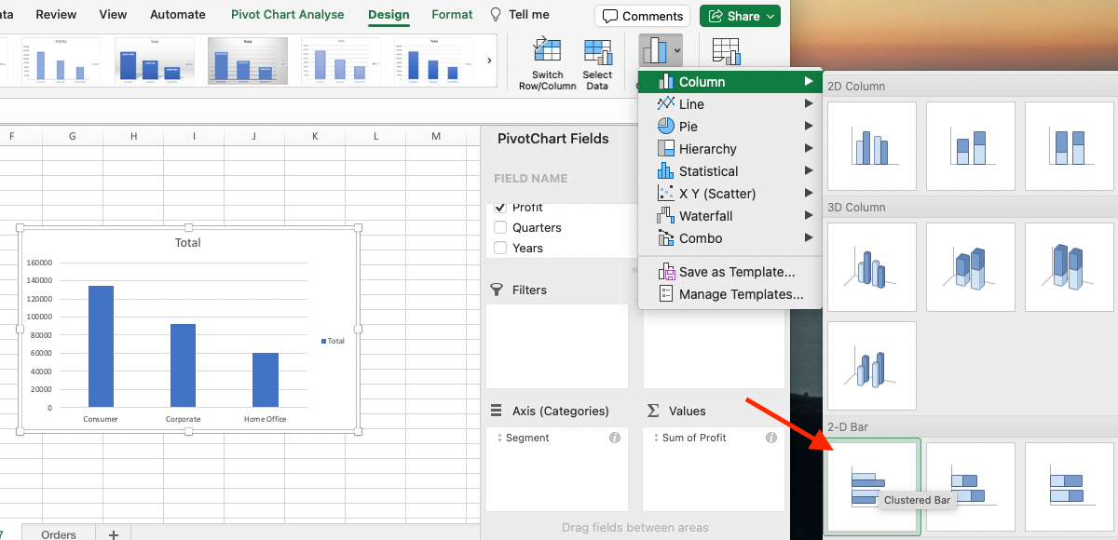Click the empty Filters drop area box
Viewport: 1118px width, 540px height.
[557, 346]
